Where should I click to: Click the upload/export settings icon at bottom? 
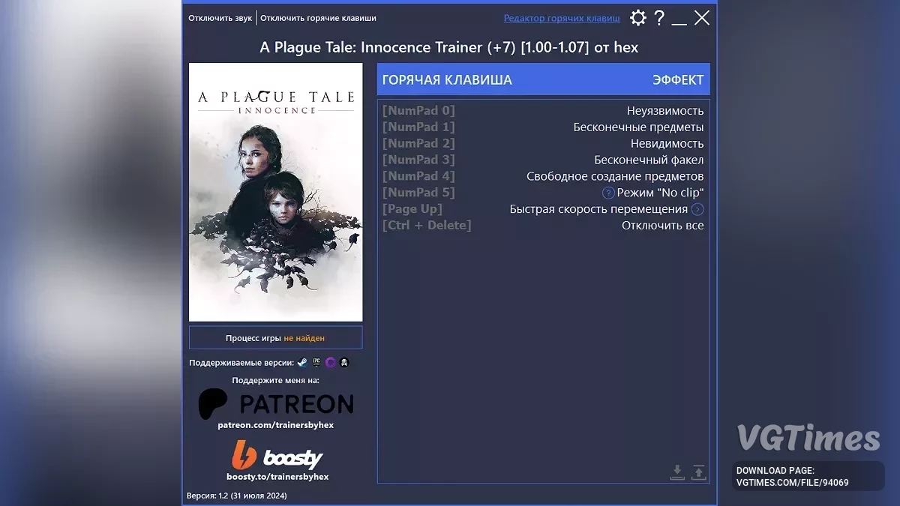click(698, 472)
